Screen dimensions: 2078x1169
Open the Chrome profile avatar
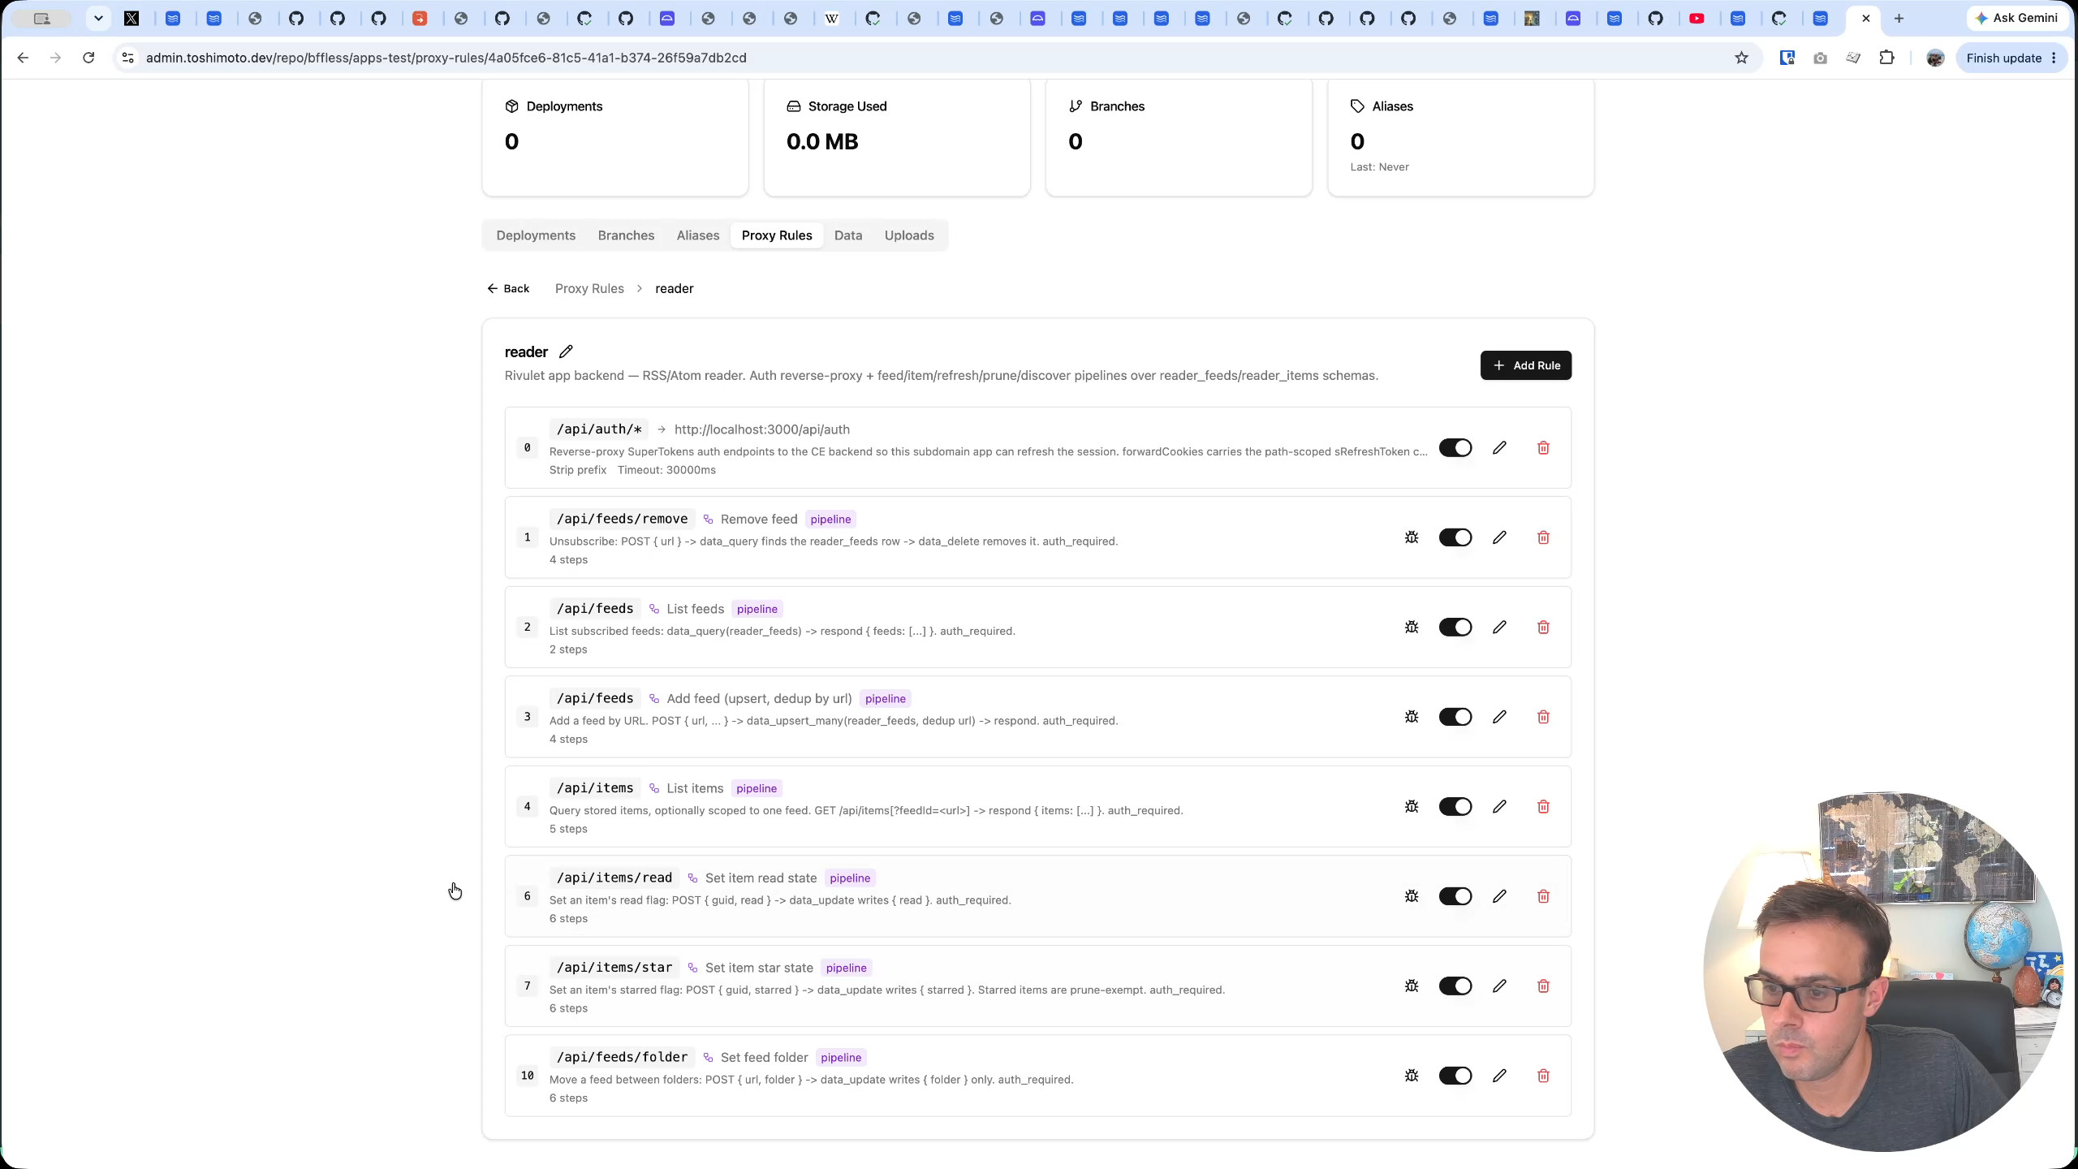(1935, 58)
